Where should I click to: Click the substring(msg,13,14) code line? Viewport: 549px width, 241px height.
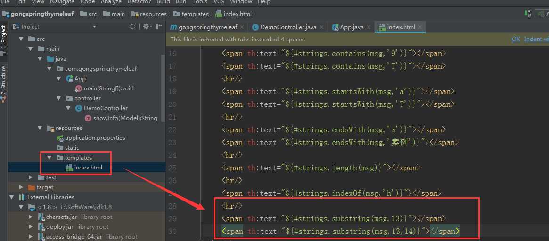341,231
